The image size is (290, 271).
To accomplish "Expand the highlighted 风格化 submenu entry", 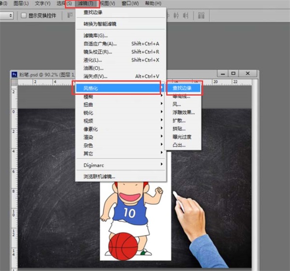I will coord(120,88).
